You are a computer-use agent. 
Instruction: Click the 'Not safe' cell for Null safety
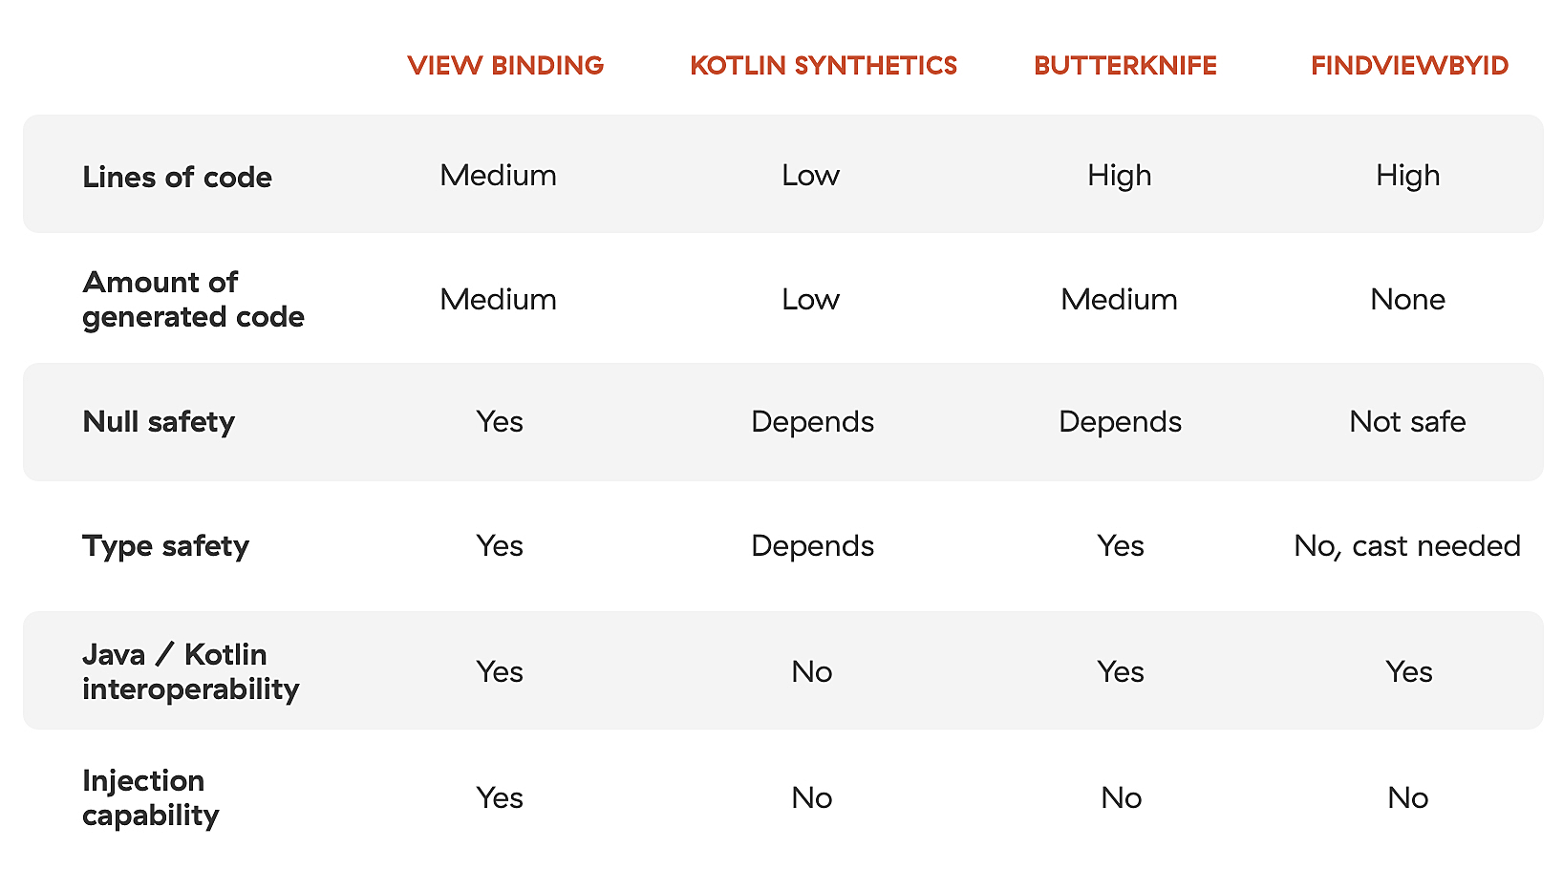(x=1407, y=421)
